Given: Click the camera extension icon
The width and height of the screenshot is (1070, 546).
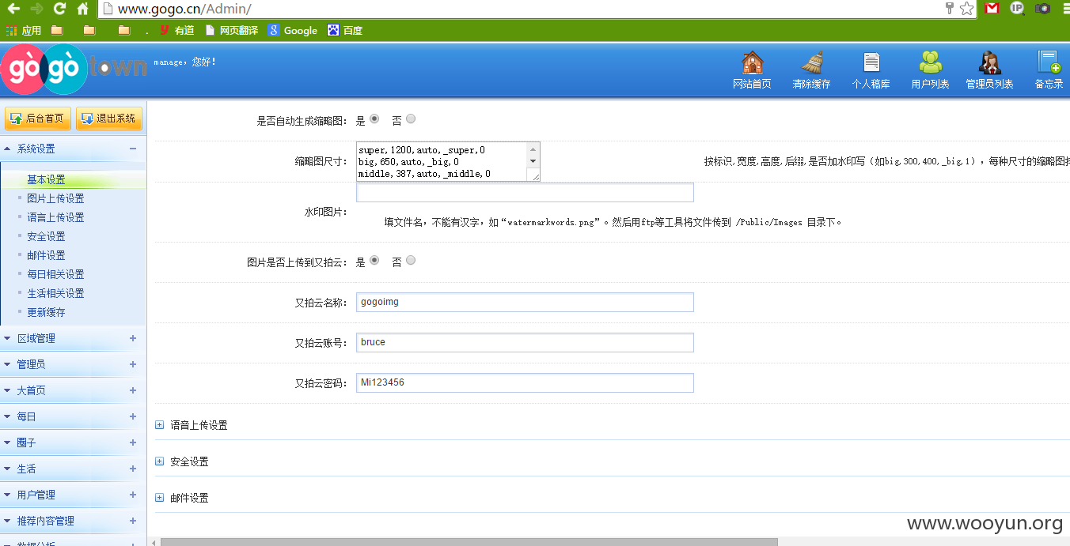Looking at the screenshot, I should coord(1044,9).
